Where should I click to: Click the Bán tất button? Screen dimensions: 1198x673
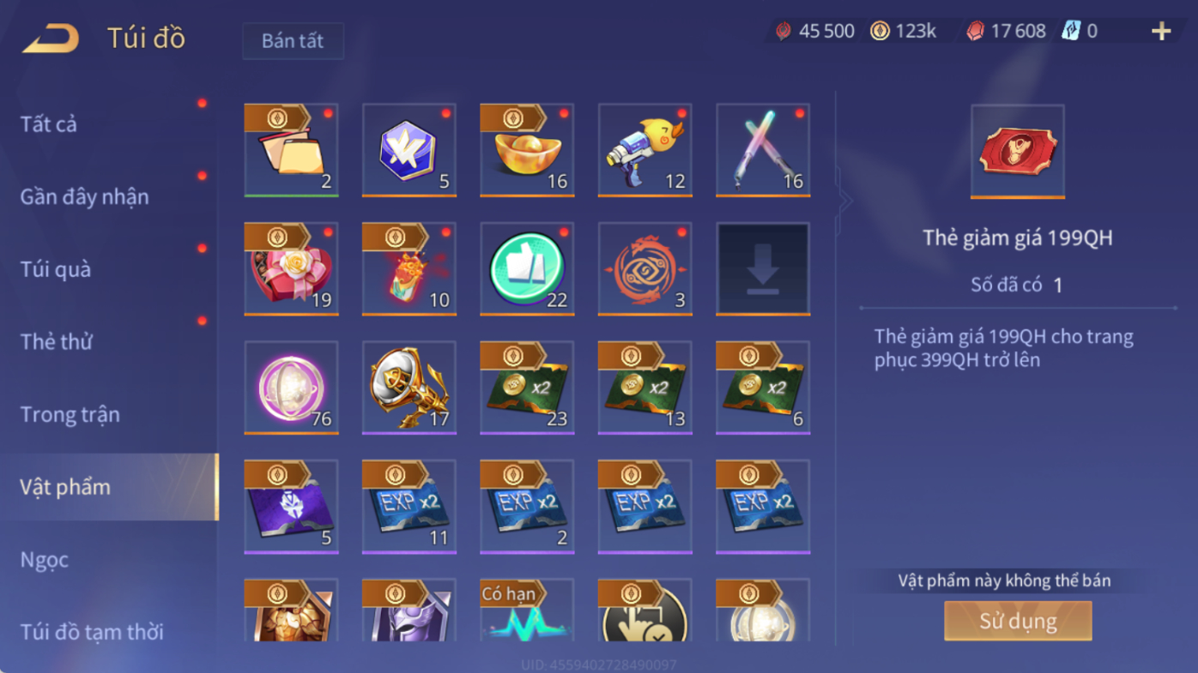pyautogui.click(x=293, y=41)
